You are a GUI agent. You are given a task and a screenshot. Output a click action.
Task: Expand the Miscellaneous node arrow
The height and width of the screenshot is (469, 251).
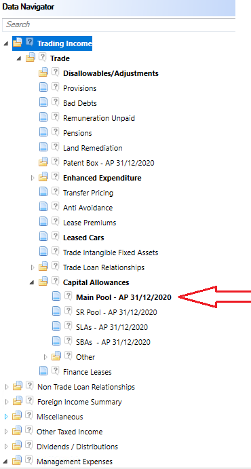tap(7, 417)
